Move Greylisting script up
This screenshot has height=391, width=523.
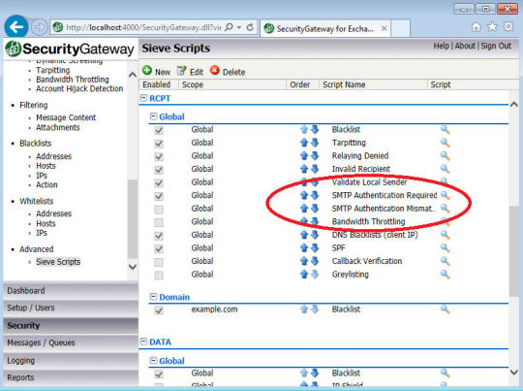coord(304,275)
